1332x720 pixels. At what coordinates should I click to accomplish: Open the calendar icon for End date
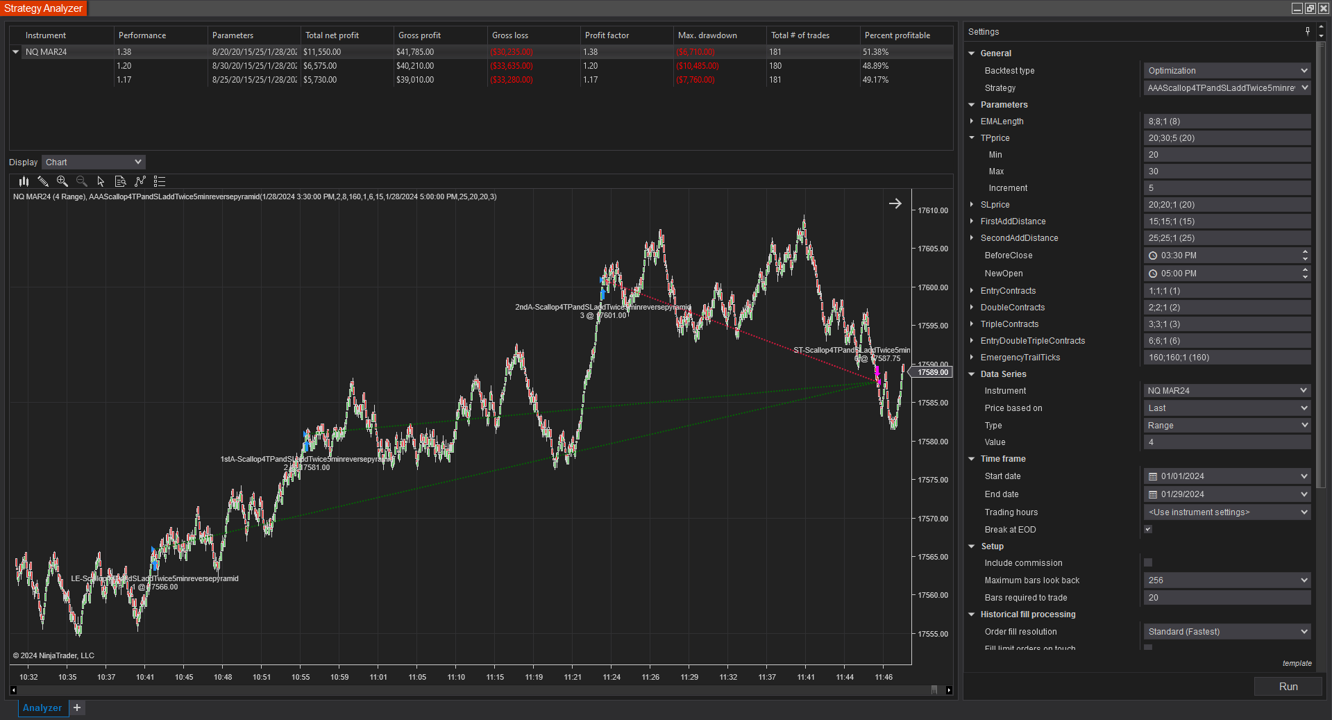click(1153, 494)
